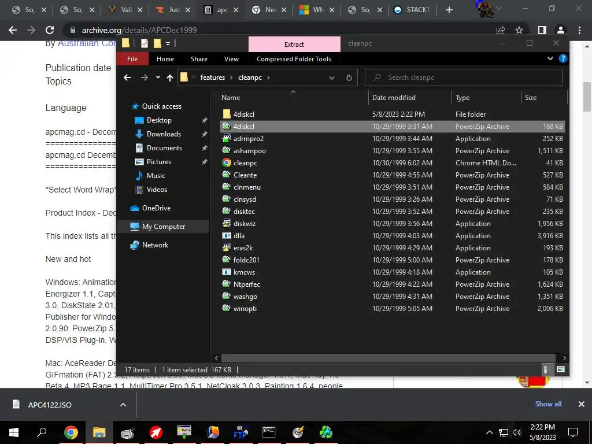592x444 pixels.
Task: Select the clnsysd archive icon
Action: [x=227, y=199]
